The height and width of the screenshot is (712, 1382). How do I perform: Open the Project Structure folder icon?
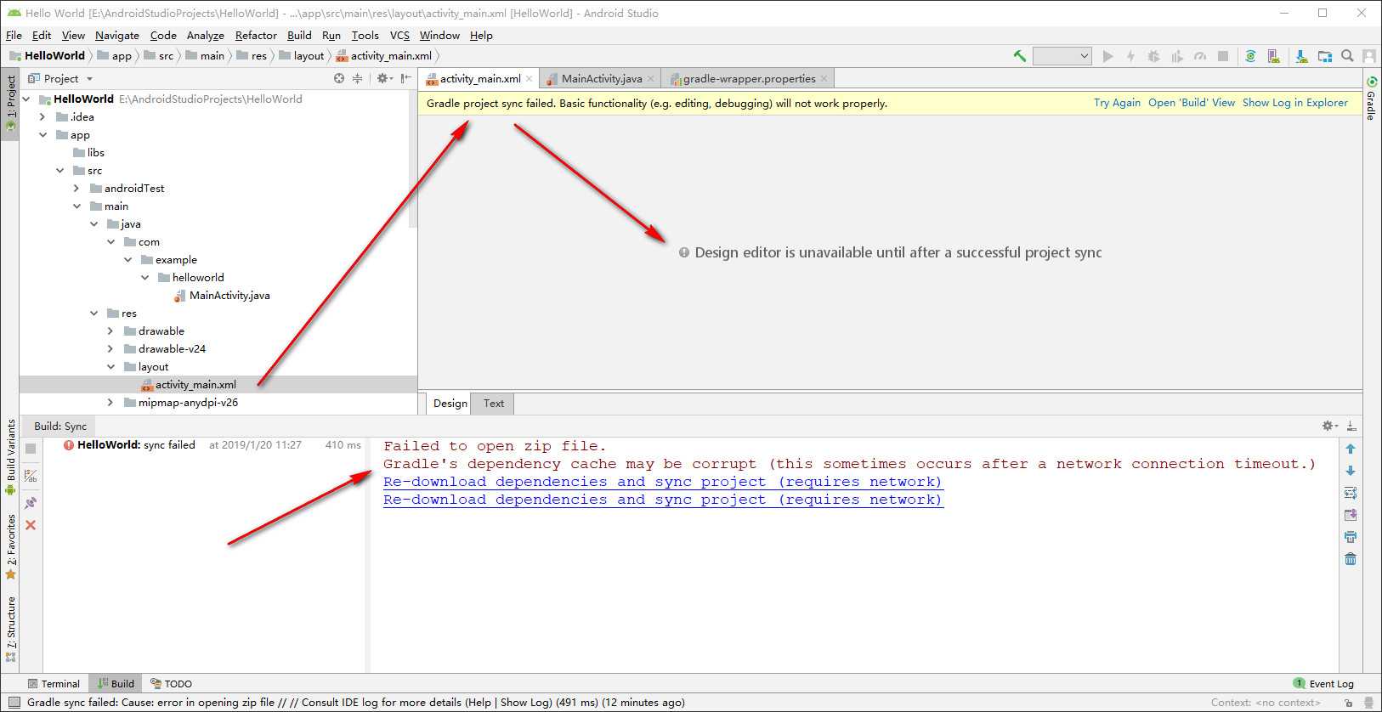tap(1324, 56)
